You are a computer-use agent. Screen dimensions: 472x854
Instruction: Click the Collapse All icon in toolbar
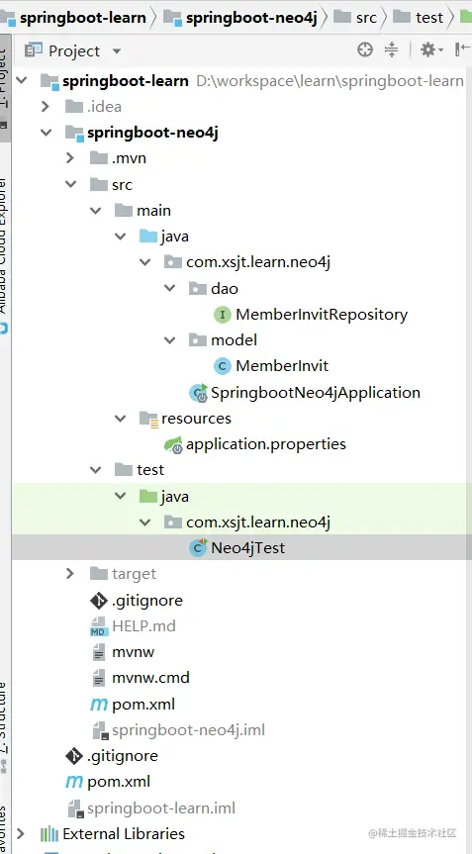tap(392, 50)
